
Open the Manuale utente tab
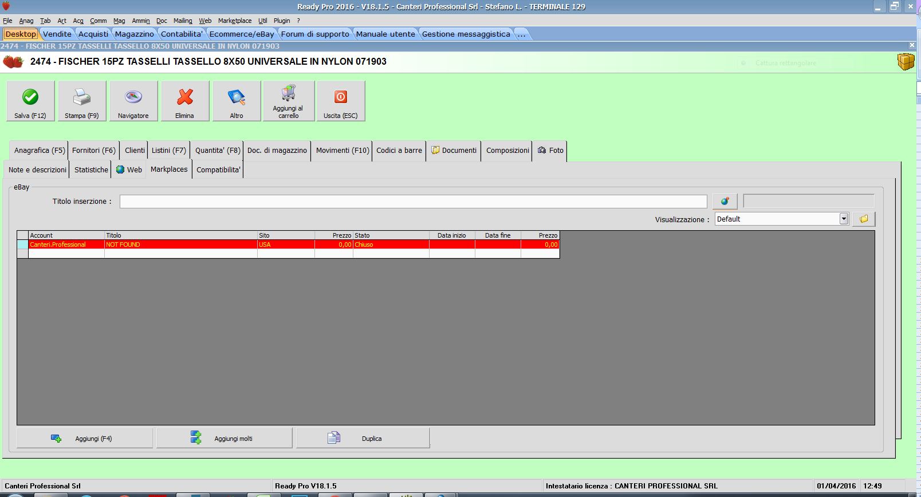click(x=385, y=34)
